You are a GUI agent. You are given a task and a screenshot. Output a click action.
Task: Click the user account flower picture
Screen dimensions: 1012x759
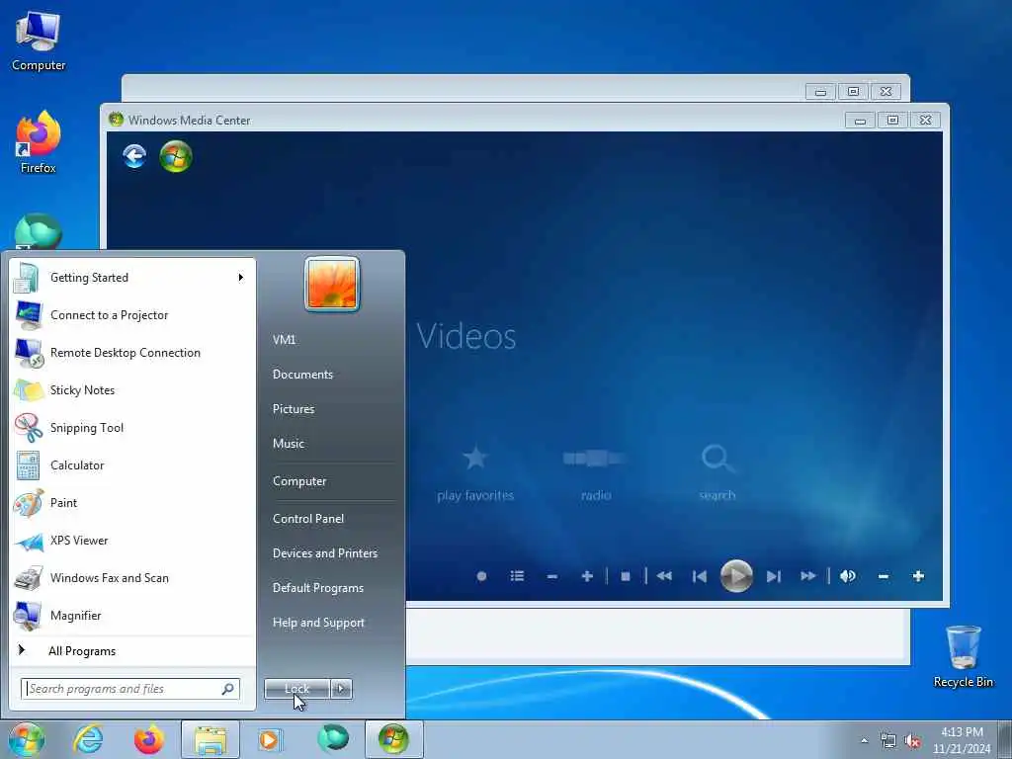pyautogui.click(x=332, y=284)
